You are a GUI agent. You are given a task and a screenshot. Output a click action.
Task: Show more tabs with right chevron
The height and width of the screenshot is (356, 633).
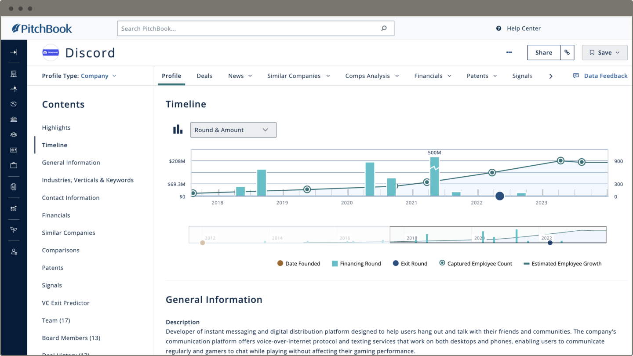(x=551, y=76)
